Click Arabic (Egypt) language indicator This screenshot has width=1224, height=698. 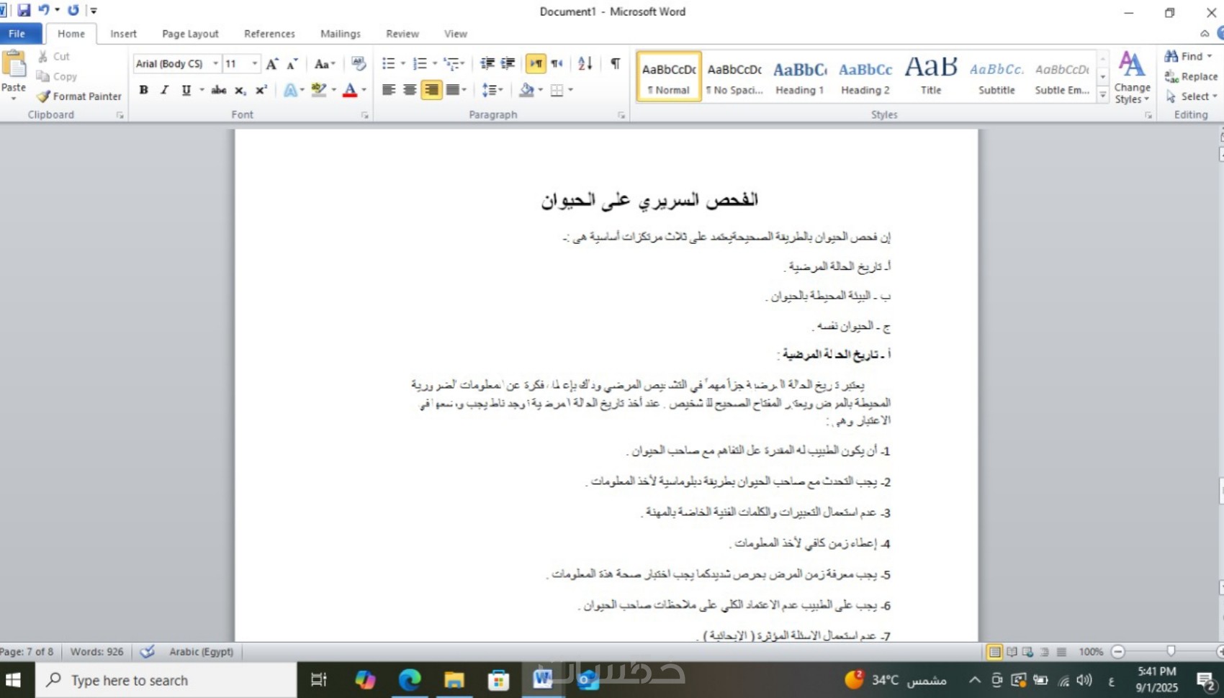pyautogui.click(x=202, y=651)
